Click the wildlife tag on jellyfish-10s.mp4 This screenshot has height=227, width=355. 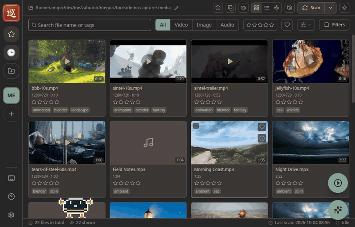point(292,110)
